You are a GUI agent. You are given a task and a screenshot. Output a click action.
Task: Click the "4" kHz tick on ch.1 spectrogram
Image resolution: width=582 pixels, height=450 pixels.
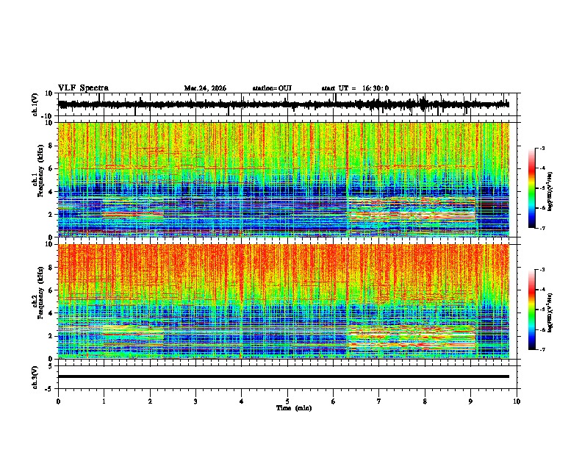pyautogui.click(x=51, y=192)
